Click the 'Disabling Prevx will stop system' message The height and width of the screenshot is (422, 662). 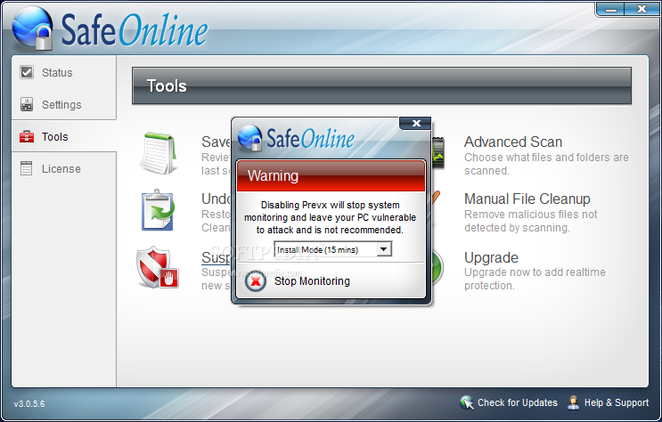tap(331, 205)
